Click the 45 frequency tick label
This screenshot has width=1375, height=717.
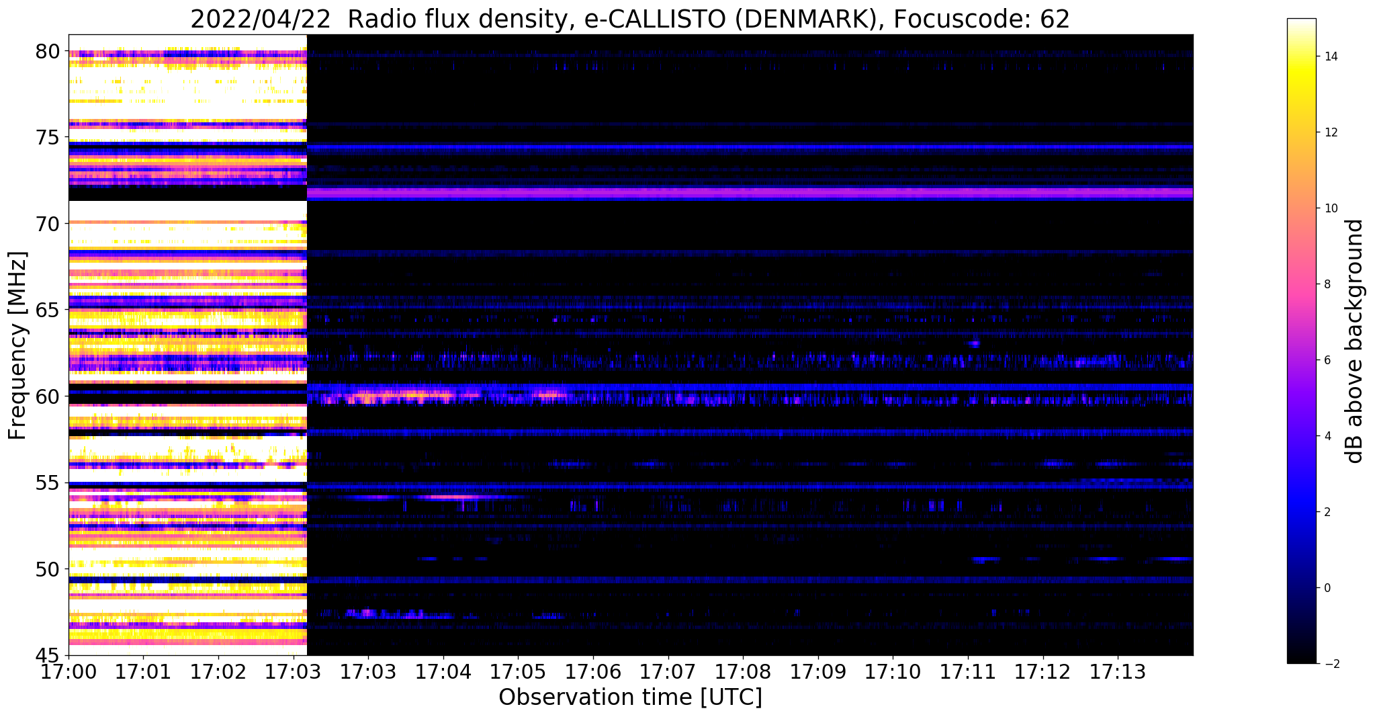pyautogui.click(x=47, y=656)
